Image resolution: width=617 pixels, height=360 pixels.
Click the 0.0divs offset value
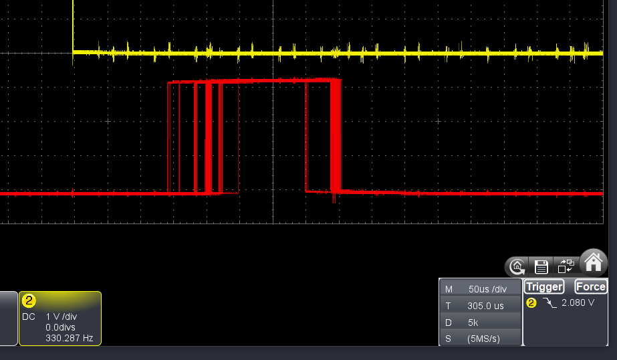point(60,327)
